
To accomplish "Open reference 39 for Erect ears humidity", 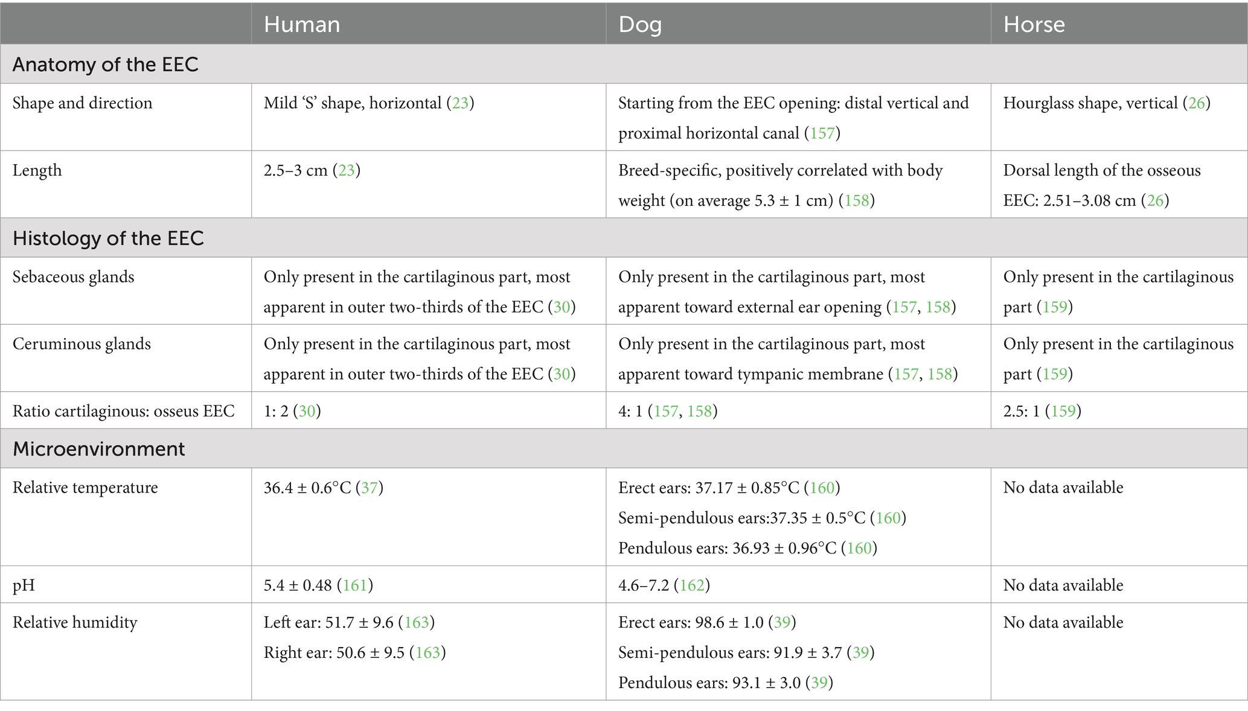I will pyautogui.click(x=782, y=623).
